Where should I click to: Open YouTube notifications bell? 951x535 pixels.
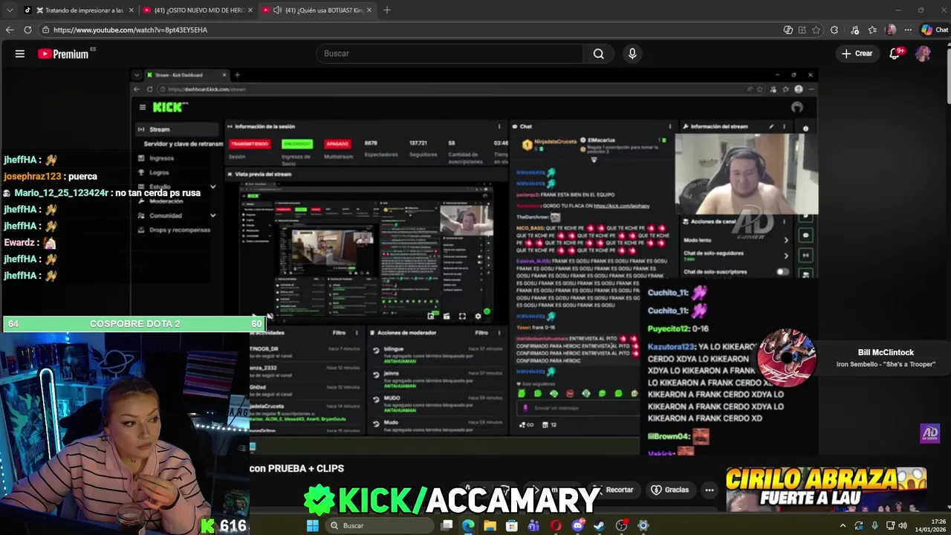click(x=895, y=53)
